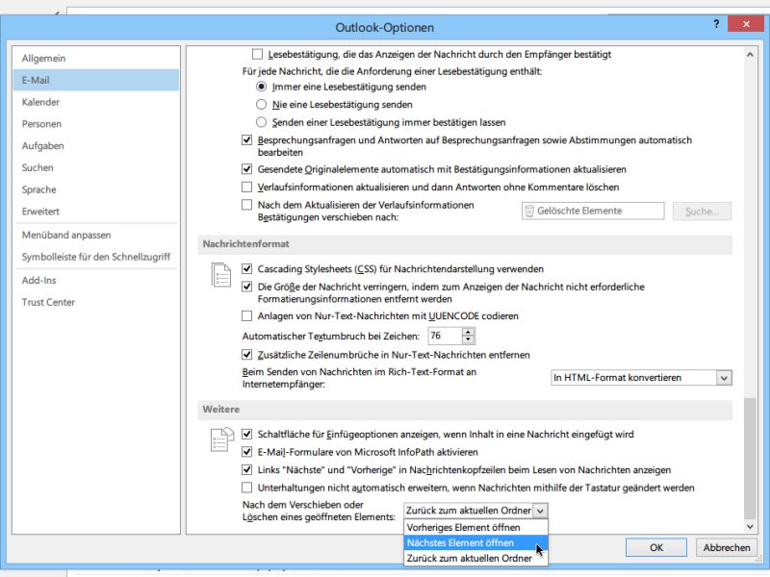Select Nie eine Lesebestätigung senden

pos(261,105)
